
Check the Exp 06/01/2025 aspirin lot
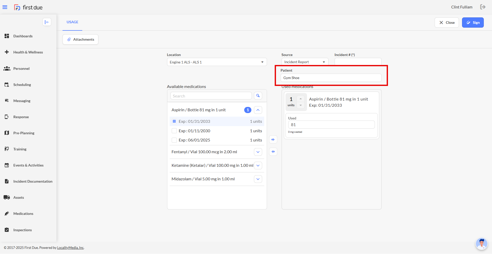click(x=174, y=140)
